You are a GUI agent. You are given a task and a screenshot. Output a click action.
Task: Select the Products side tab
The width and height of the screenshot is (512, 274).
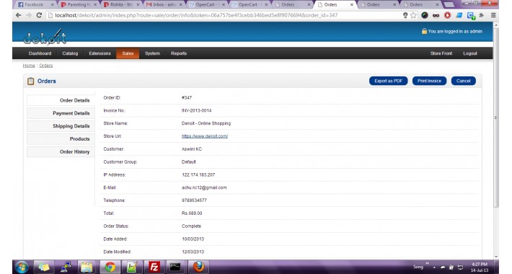point(61,138)
